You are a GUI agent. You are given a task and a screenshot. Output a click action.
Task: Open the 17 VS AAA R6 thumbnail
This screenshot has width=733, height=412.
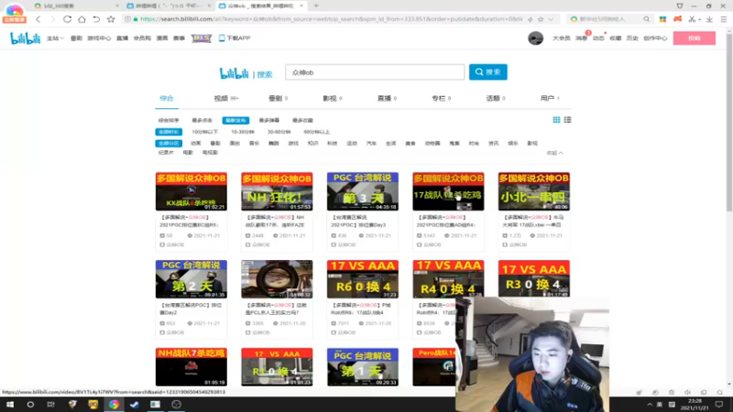click(x=363, y=279)
